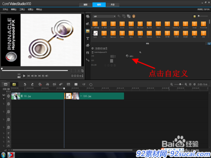Toggle the first overlay track reel button

pyautogui.click(x=8, y=104)
